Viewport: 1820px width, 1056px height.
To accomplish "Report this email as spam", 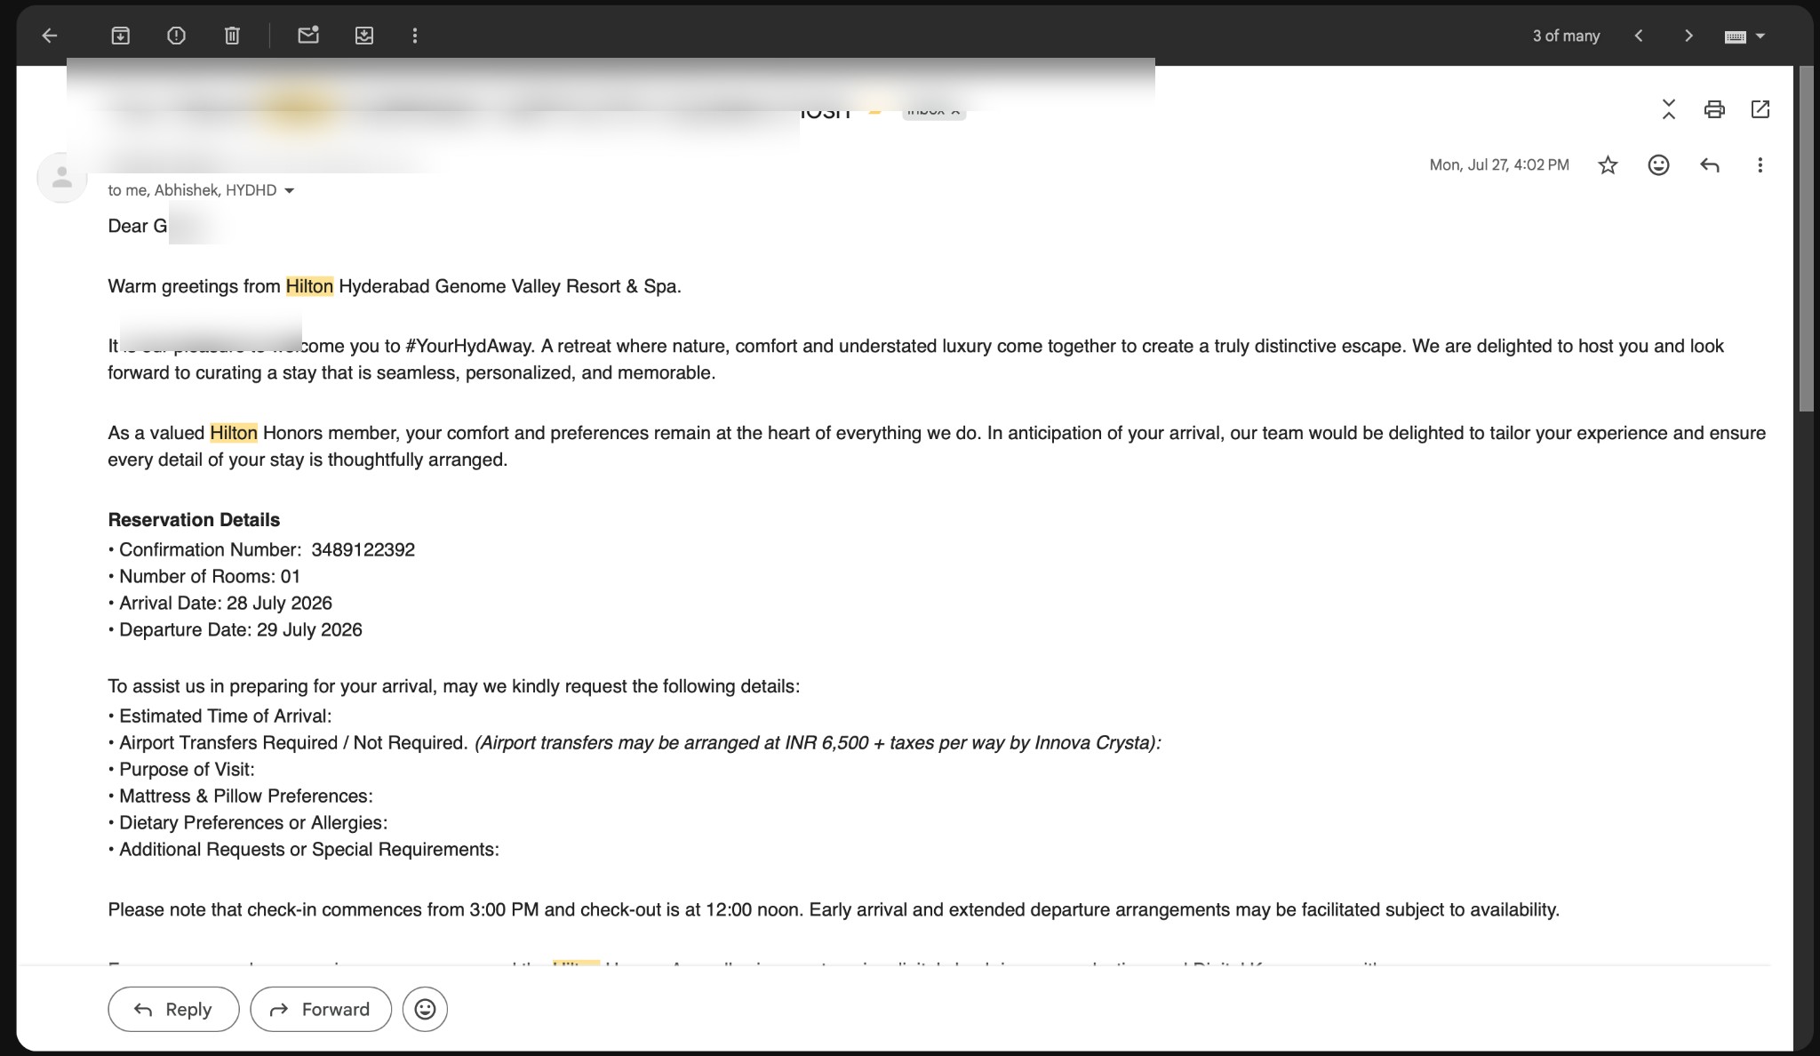I will 176,36.
